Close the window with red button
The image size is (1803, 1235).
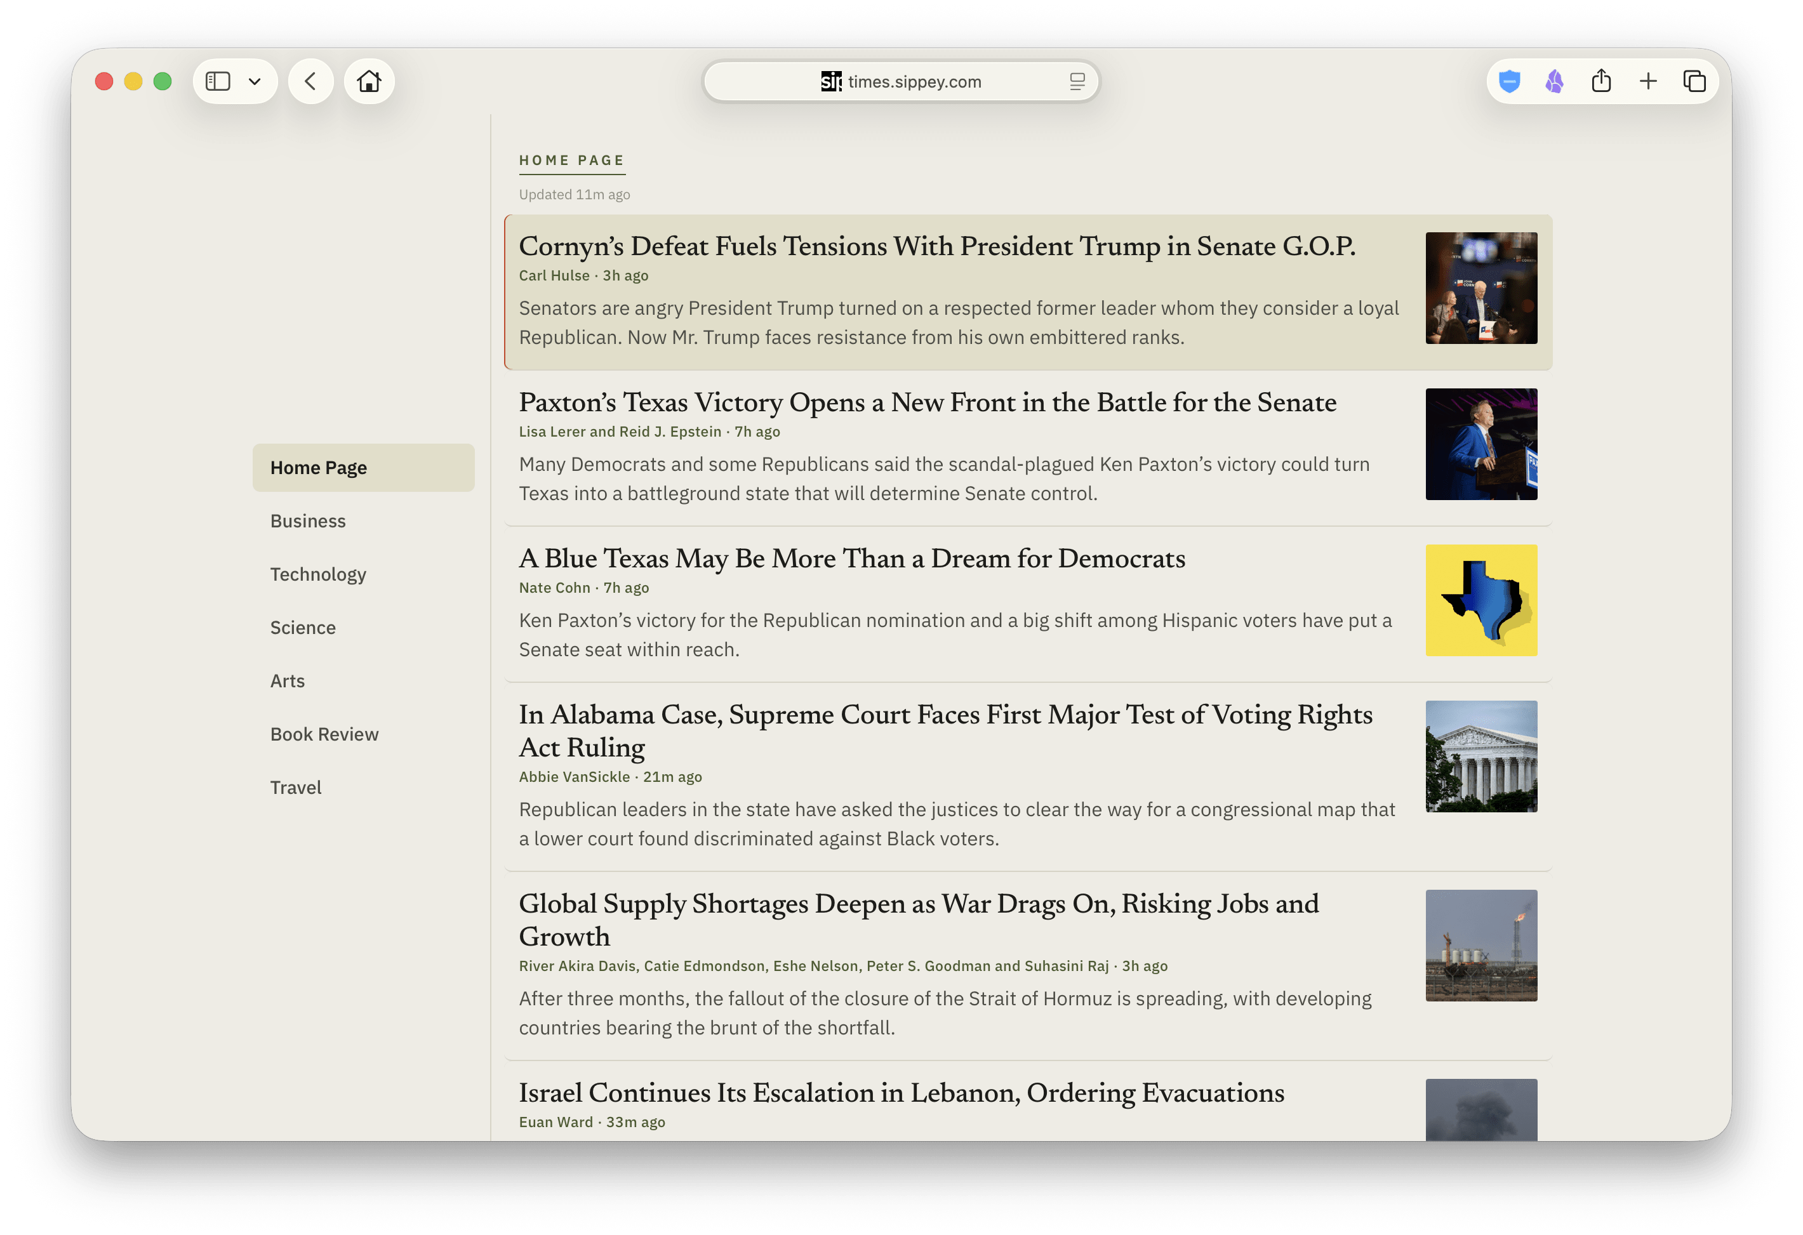coord(104,81)
